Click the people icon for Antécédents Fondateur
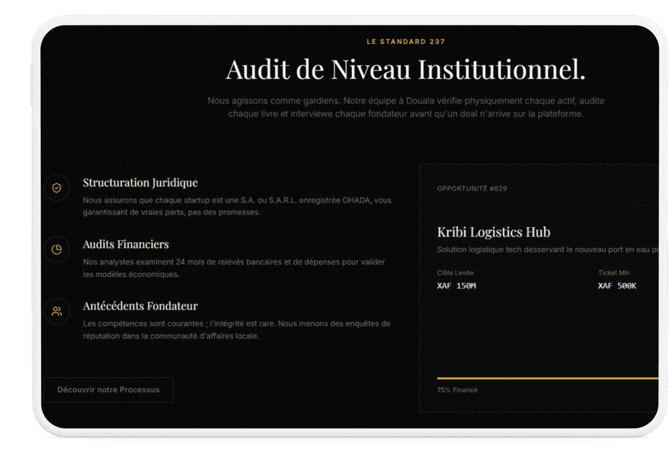This screenshot has width=669, height=462. 56,311
